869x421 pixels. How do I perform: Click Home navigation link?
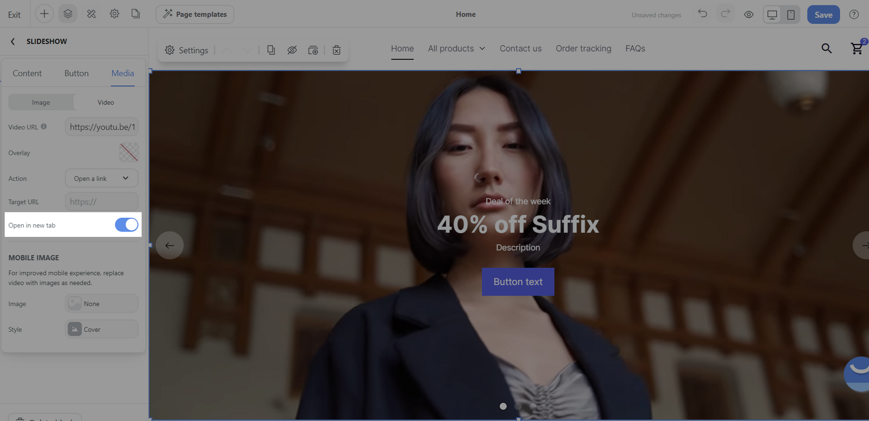coord(402,48)
